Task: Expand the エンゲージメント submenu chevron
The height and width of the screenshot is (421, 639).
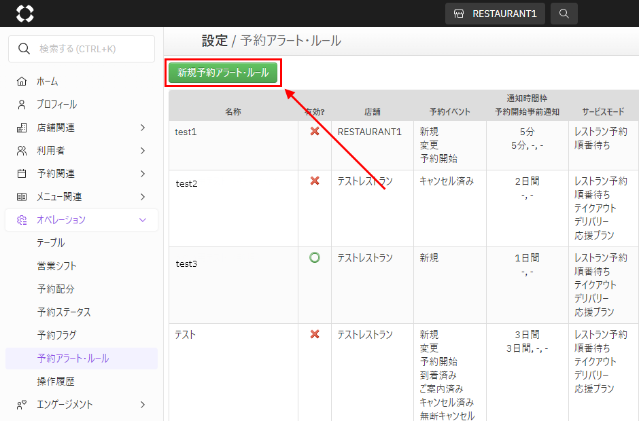Action: tap(143, 405)
